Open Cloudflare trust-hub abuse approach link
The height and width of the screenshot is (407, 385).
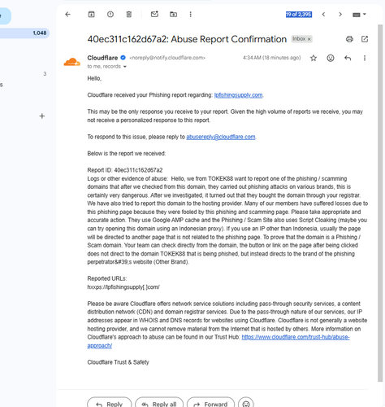click(296, 337)
